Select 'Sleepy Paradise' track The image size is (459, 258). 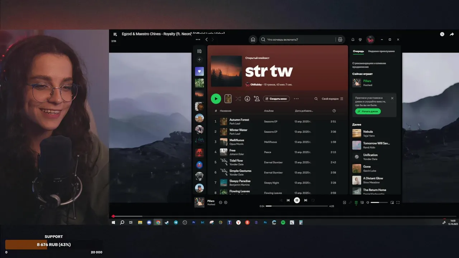coord(240,181)
